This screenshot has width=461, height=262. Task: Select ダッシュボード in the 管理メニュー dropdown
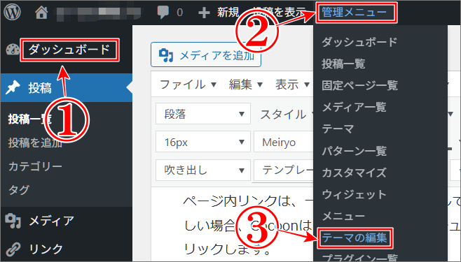[359, 42]
